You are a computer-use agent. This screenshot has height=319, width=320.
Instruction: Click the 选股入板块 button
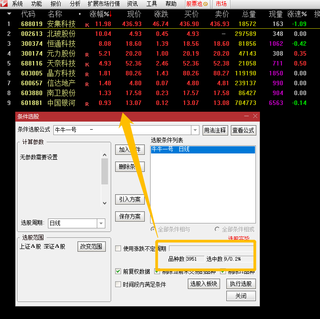click(203, 284)
